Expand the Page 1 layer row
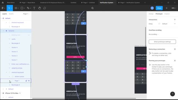The width and height of the screenshot is (178, 100). (9, 81)
